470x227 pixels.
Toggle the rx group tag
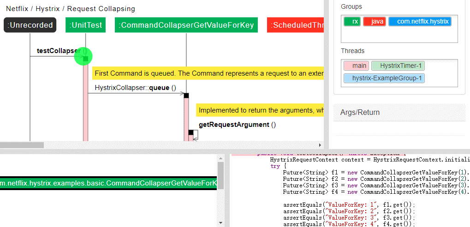coord(352,22)
